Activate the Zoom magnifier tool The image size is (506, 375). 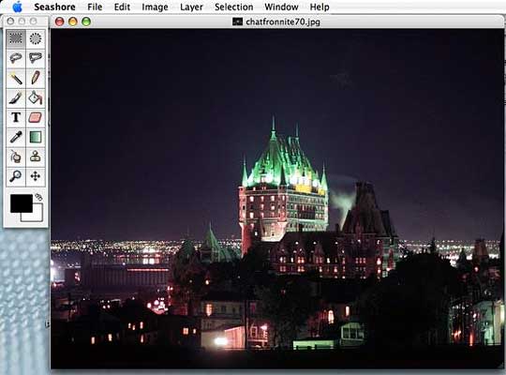[x=16, y=176]
